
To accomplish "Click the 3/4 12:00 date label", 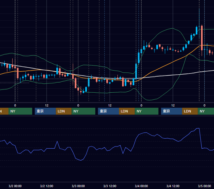I will click(x=173, y=186).
